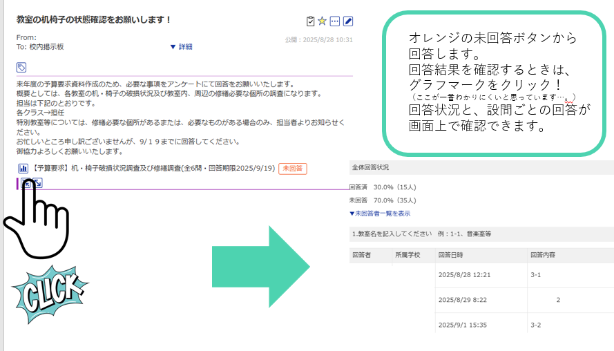Open survey results via the bar graph icon
The width and height of the screenshot is (614, 351).
(23, 168)
